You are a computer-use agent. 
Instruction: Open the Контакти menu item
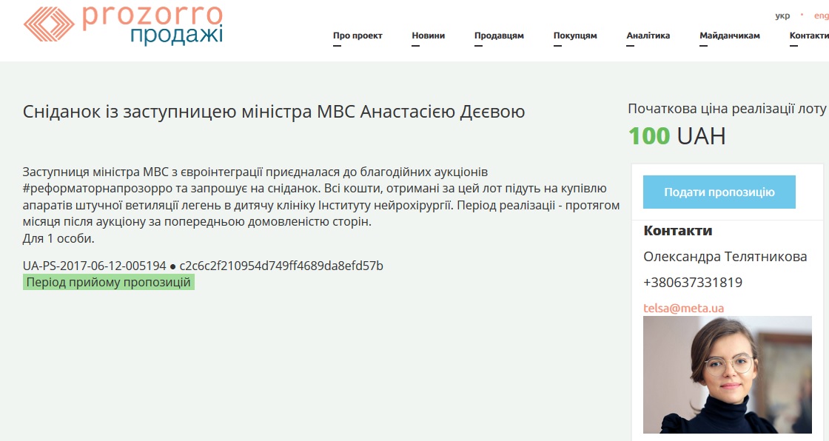[x=810, y=36]
